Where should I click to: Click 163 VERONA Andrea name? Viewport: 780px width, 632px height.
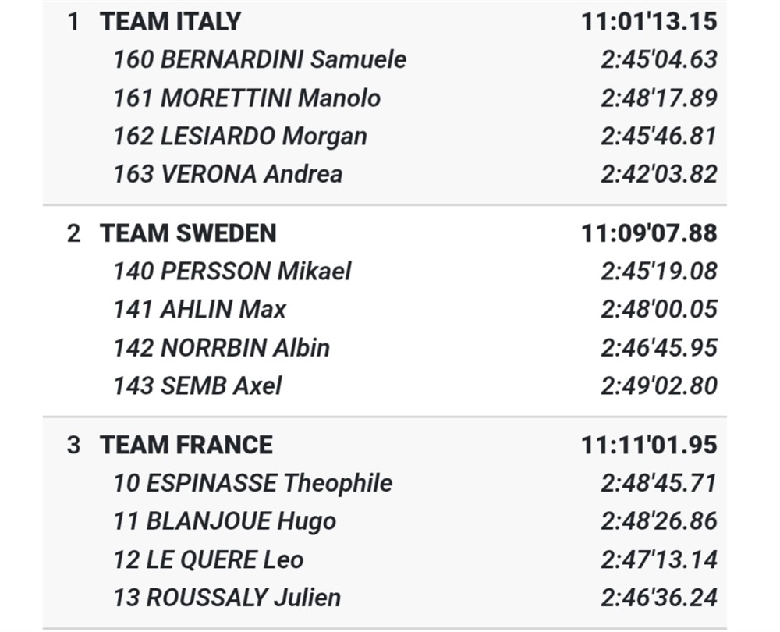(228, 174)
